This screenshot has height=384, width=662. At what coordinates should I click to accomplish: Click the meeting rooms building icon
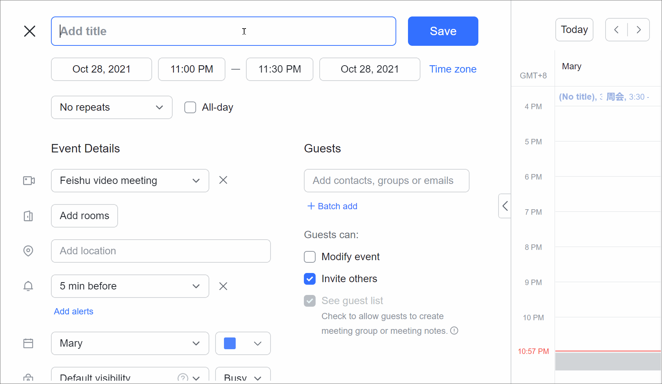tap(28, 216)
